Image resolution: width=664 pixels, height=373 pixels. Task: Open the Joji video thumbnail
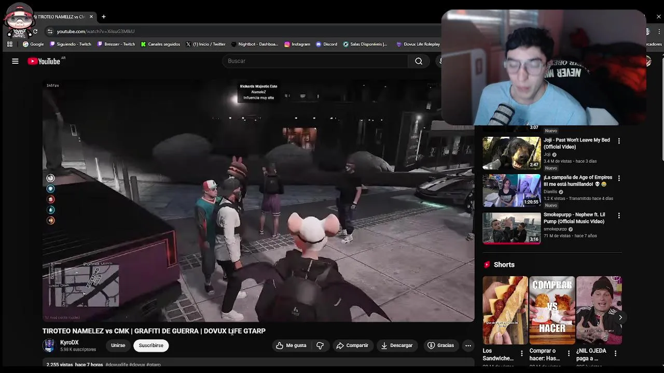(x=511, y=153)
